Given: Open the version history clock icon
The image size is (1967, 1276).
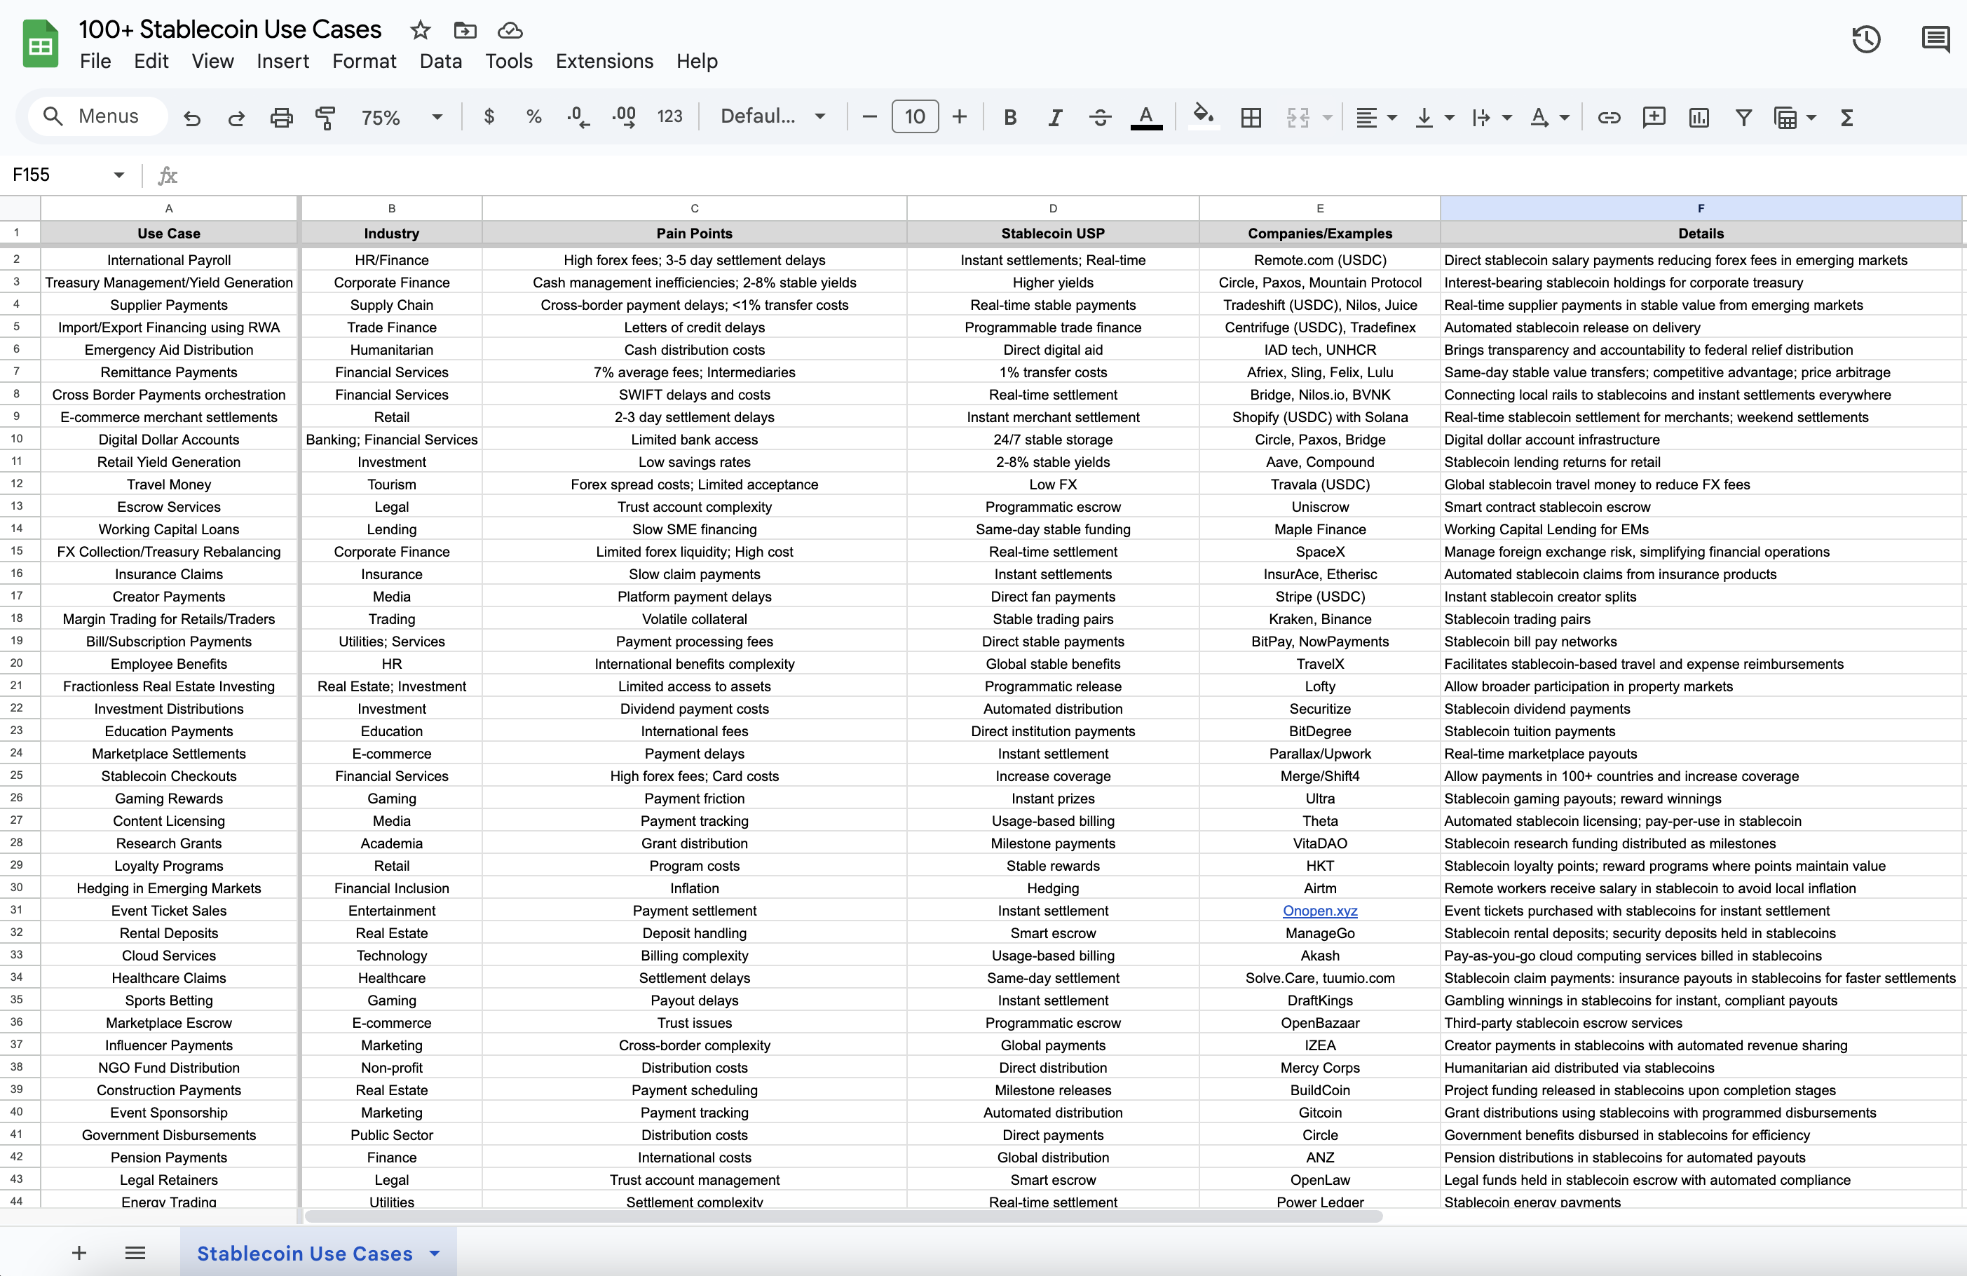Looking at the screenshot, I should (x=1865, y=39).
